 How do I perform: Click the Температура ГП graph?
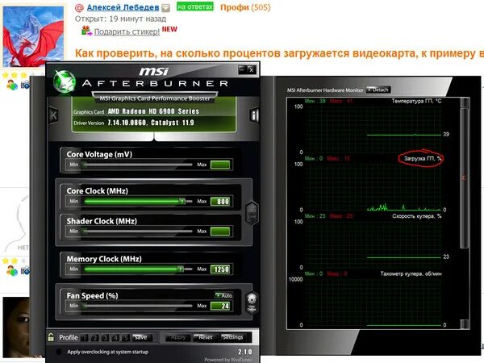point(373,129)
